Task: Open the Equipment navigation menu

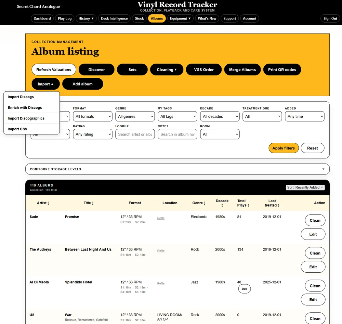Action: pos(180,18)
